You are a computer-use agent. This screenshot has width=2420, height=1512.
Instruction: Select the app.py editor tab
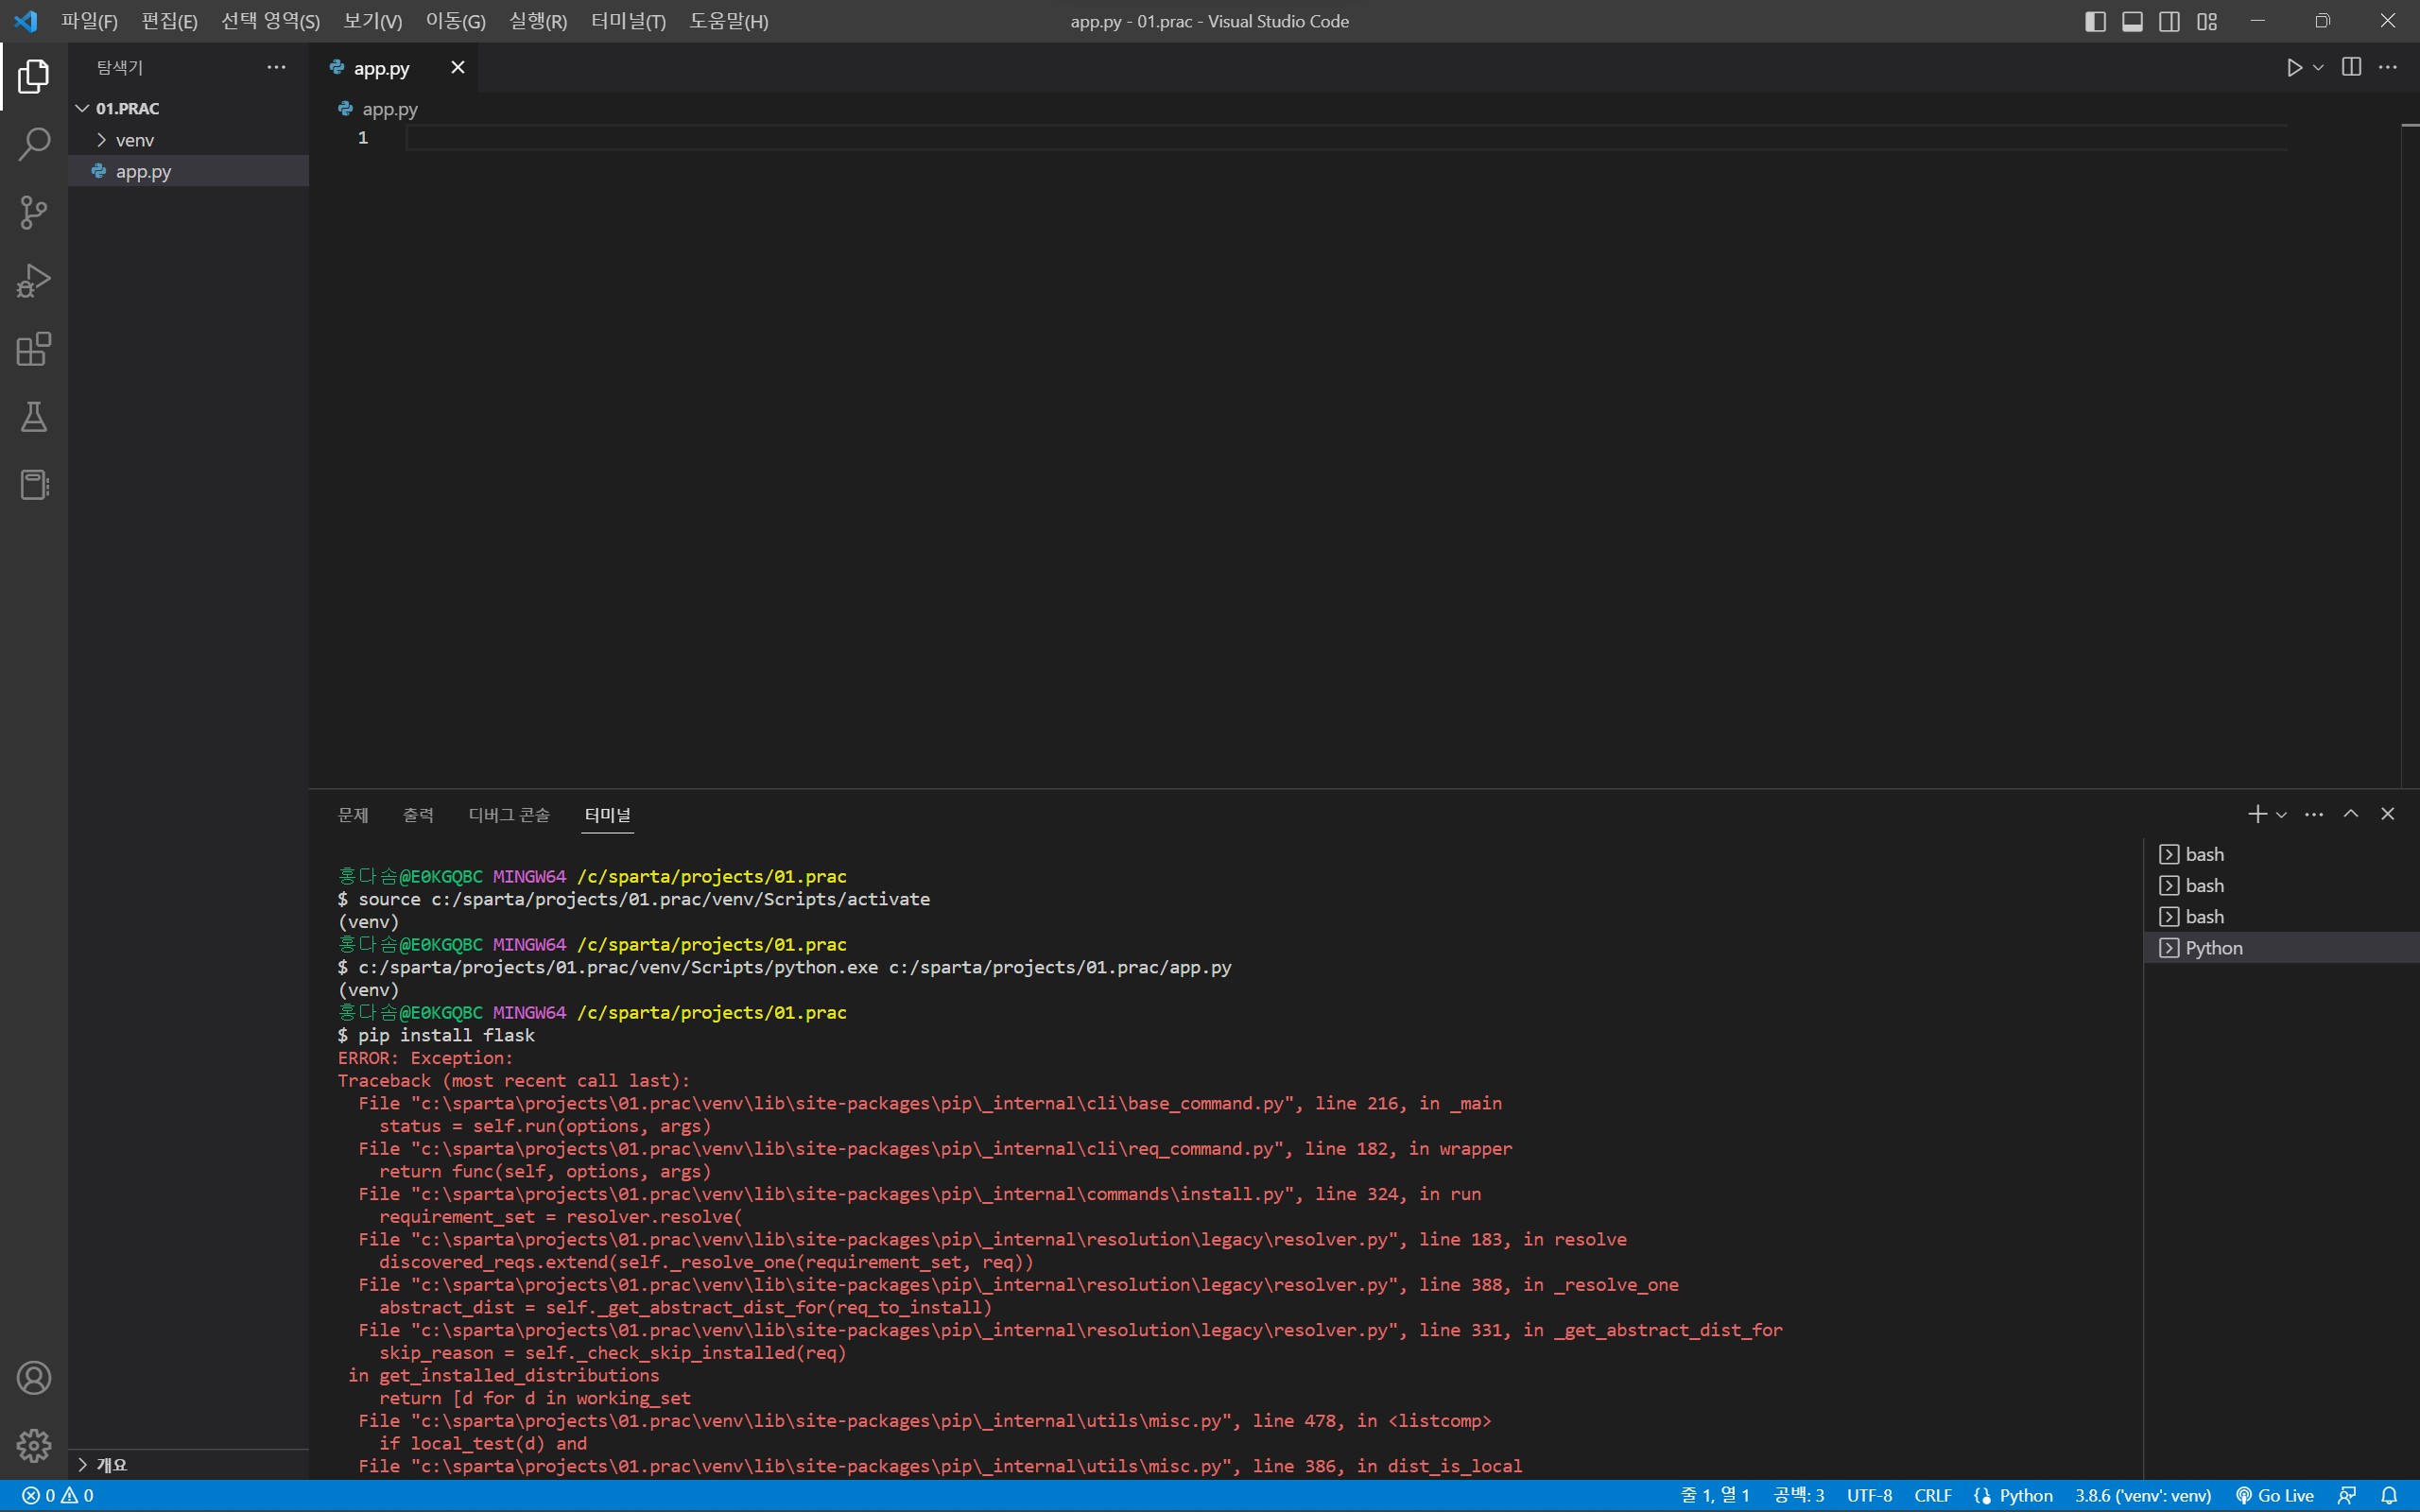coord(394,68)
